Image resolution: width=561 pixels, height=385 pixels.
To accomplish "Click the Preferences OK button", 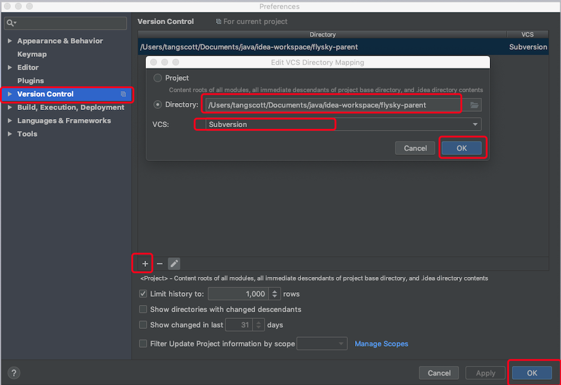I will coord(531,373).
